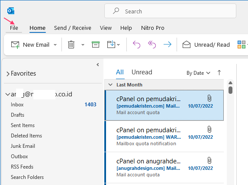Click the Forward arrow icon
248x185 pixels.
pyautogui.click(x=167, y=45)
